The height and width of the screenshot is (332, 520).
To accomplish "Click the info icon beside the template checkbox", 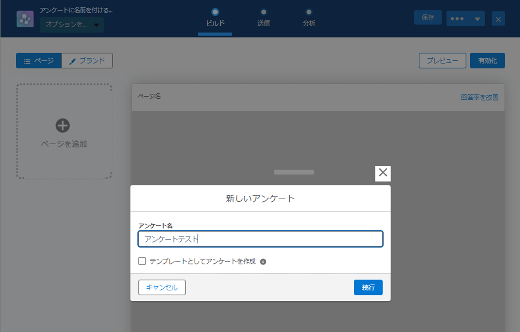I will pos(263,261).
